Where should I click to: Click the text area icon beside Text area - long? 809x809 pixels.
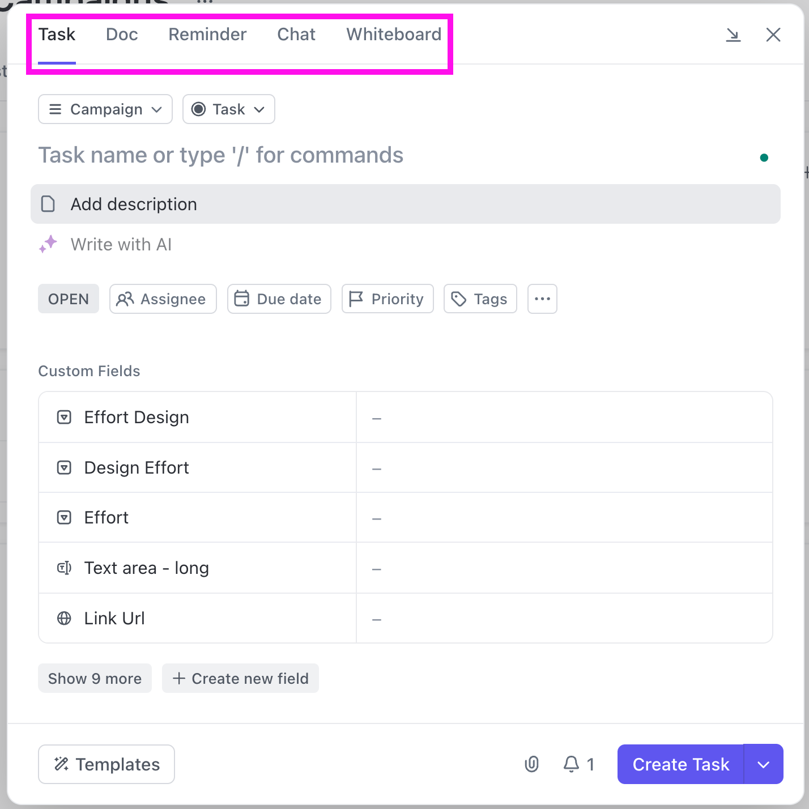[64, 568]
